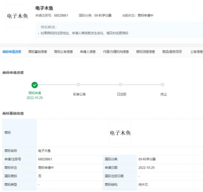Switch to the 商标公告信息 tab

63,52
